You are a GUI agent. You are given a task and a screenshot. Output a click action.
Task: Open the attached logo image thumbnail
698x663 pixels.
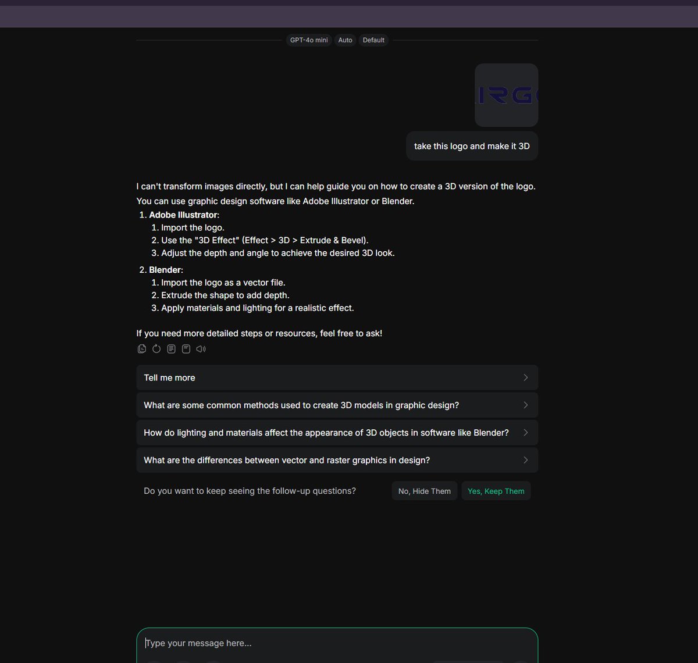point(506,95)
